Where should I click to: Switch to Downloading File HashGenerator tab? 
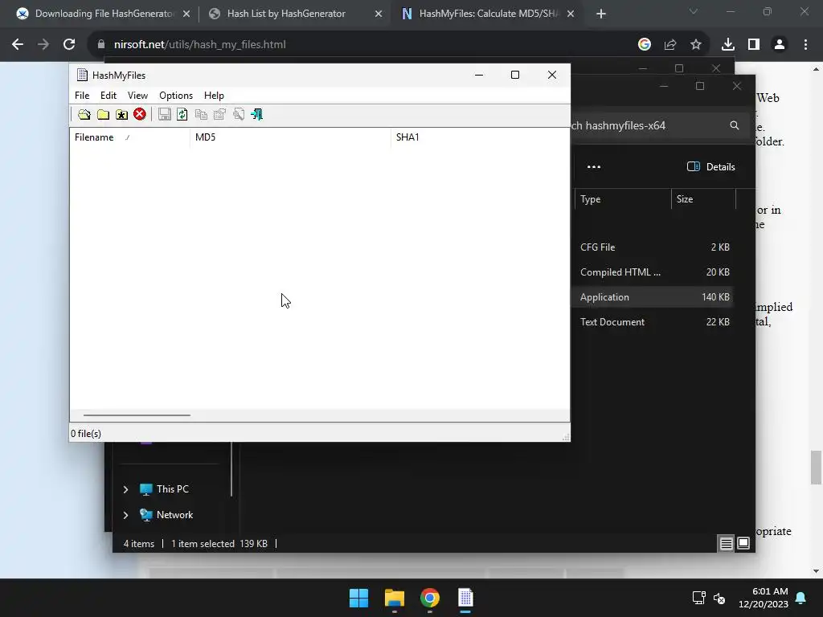[104, 14]
